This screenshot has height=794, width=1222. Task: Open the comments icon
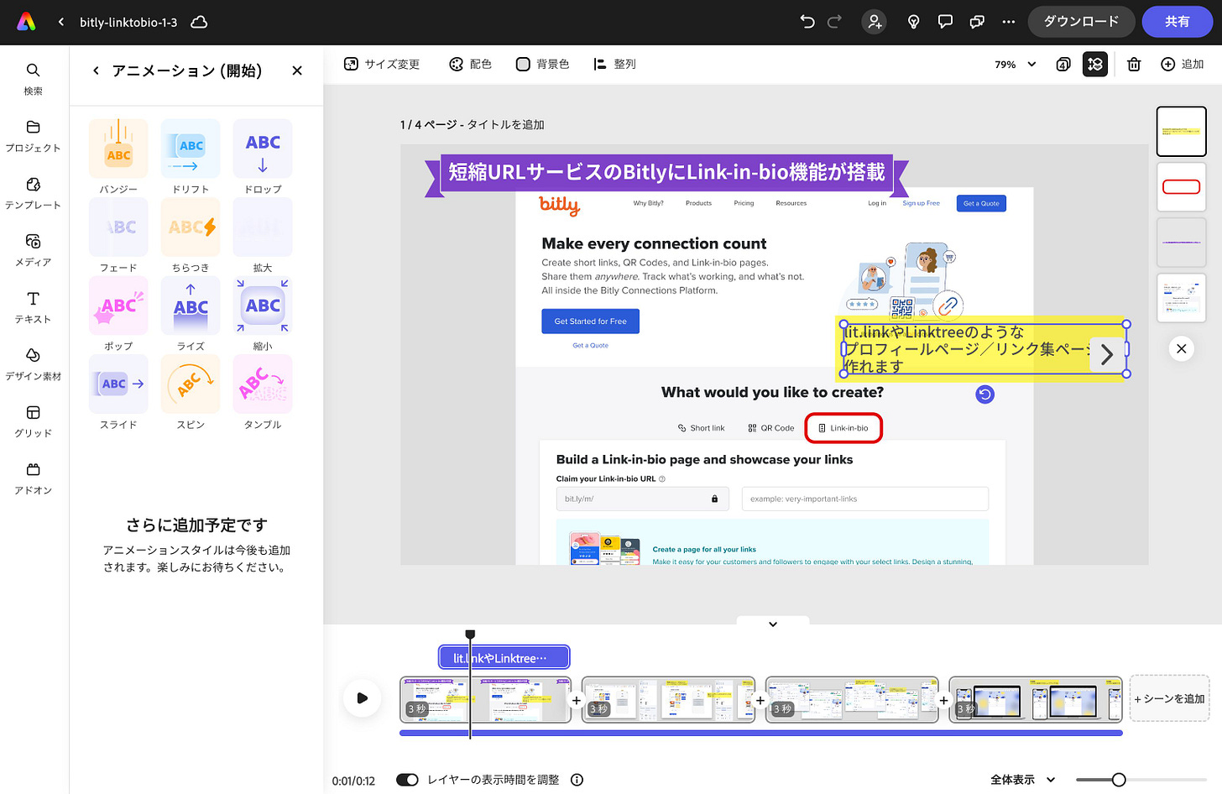[x=945, y=22]
